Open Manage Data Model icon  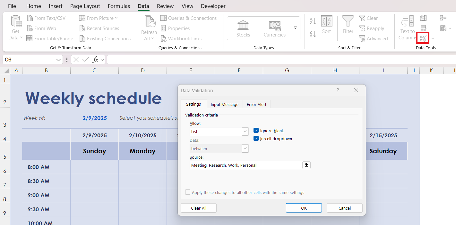coord(443,28)
